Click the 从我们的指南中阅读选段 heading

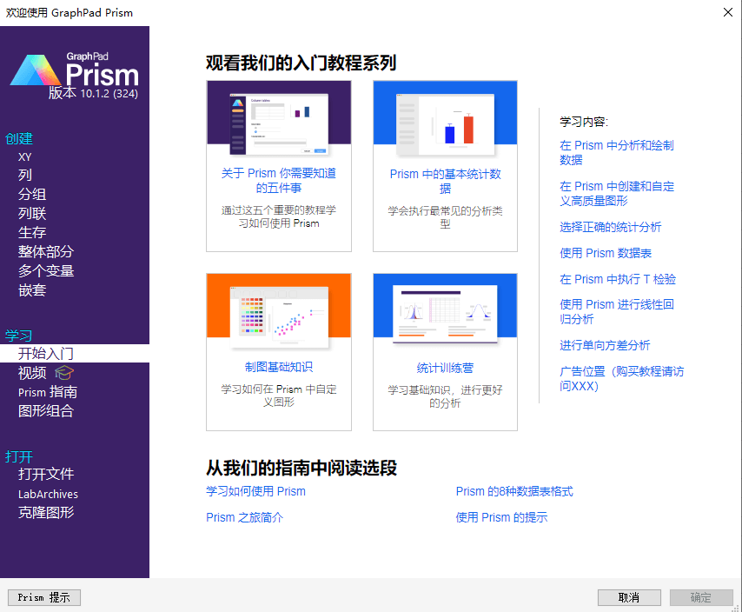[301, 468]
